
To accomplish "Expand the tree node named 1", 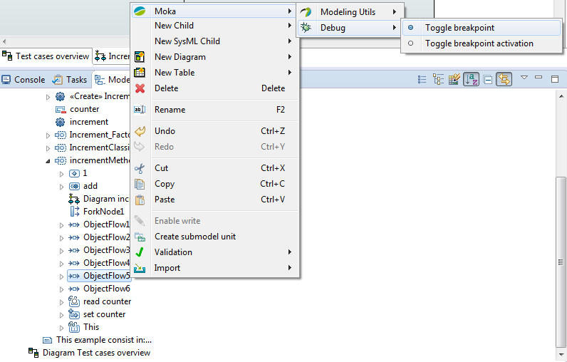I will pos(61,174).
